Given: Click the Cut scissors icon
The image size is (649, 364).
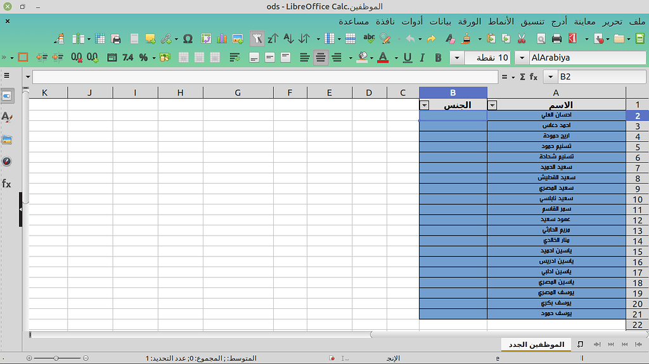Looking at the screenshot, I should (x=522, y=39).
